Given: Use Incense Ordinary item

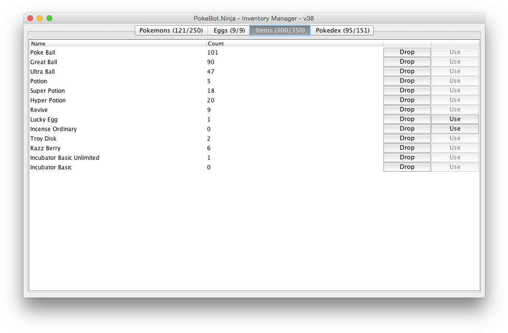Looking at the screenshot, I should pyautogui.click(x=455, y=129).
